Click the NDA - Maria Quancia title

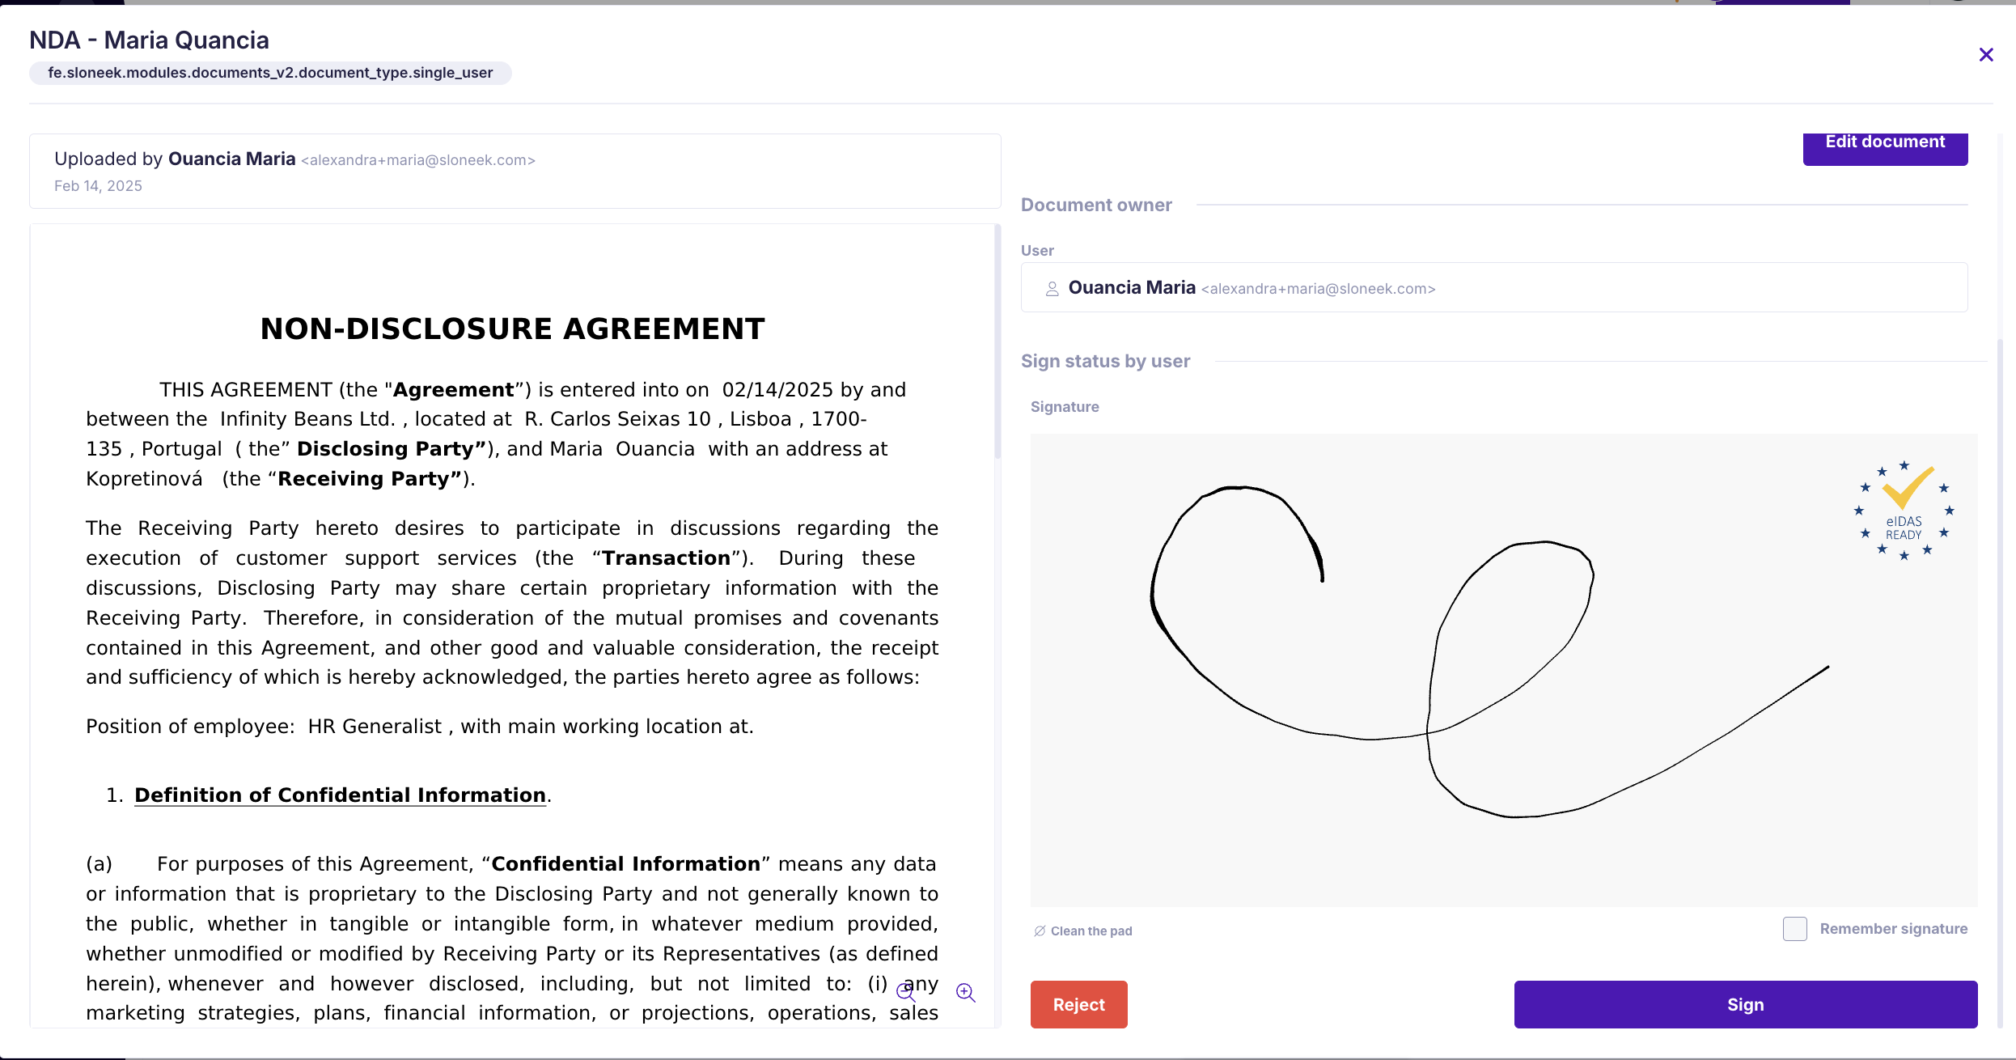pos(149,40)
